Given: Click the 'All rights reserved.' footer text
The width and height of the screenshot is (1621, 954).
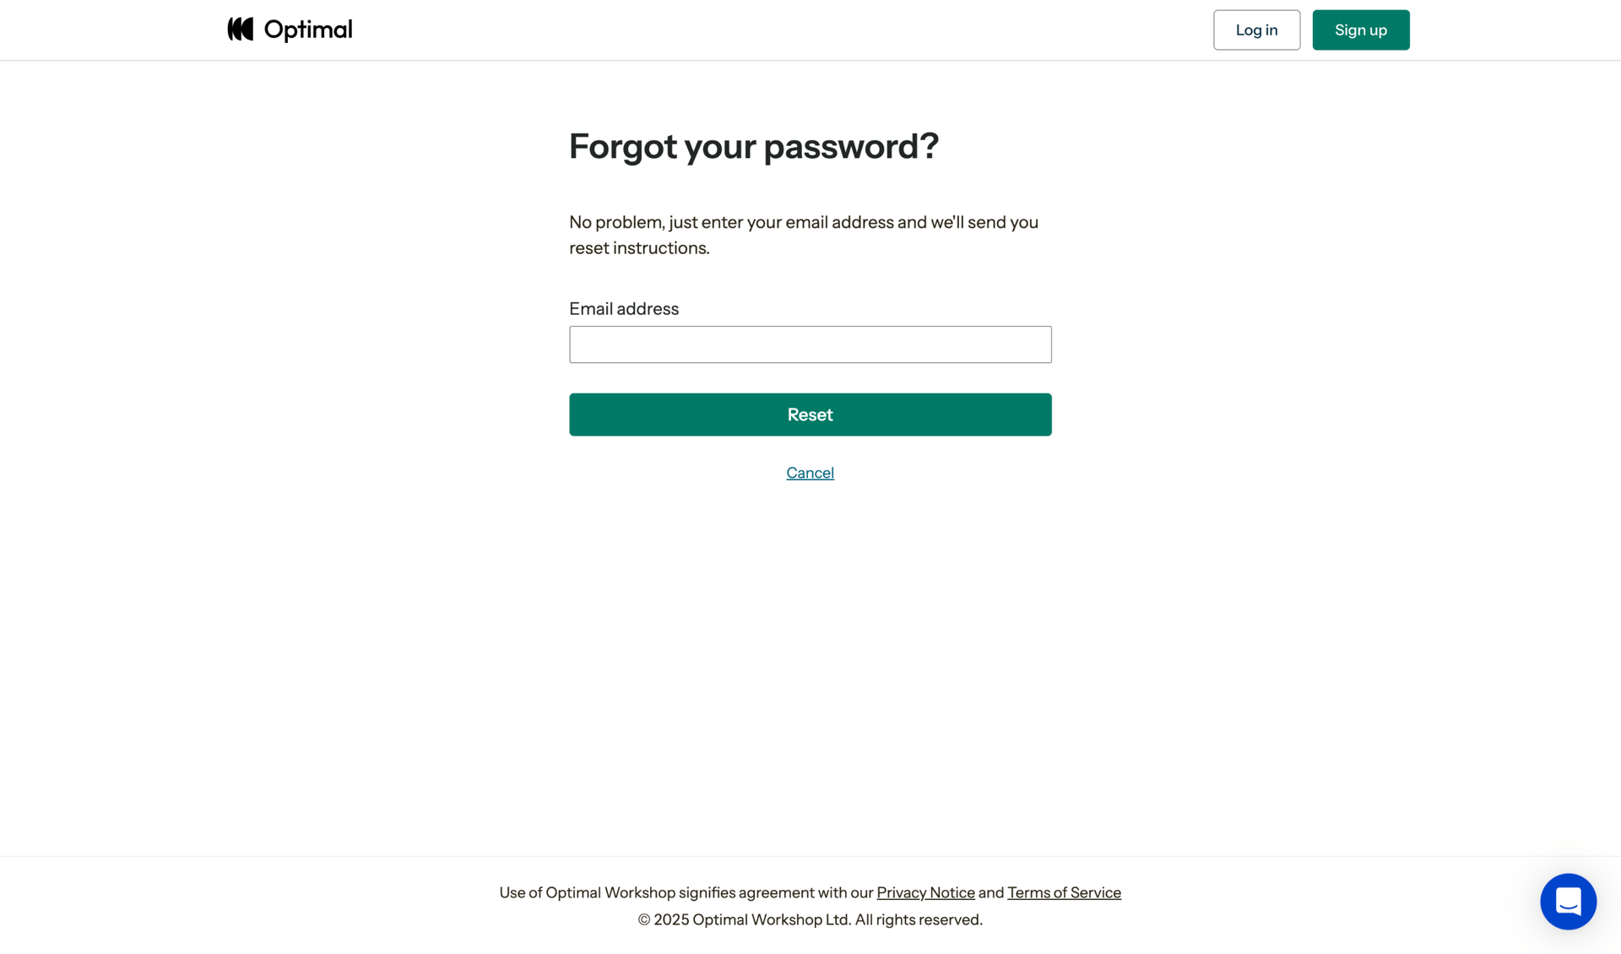Looking at the screenshot, I should 919,919.
